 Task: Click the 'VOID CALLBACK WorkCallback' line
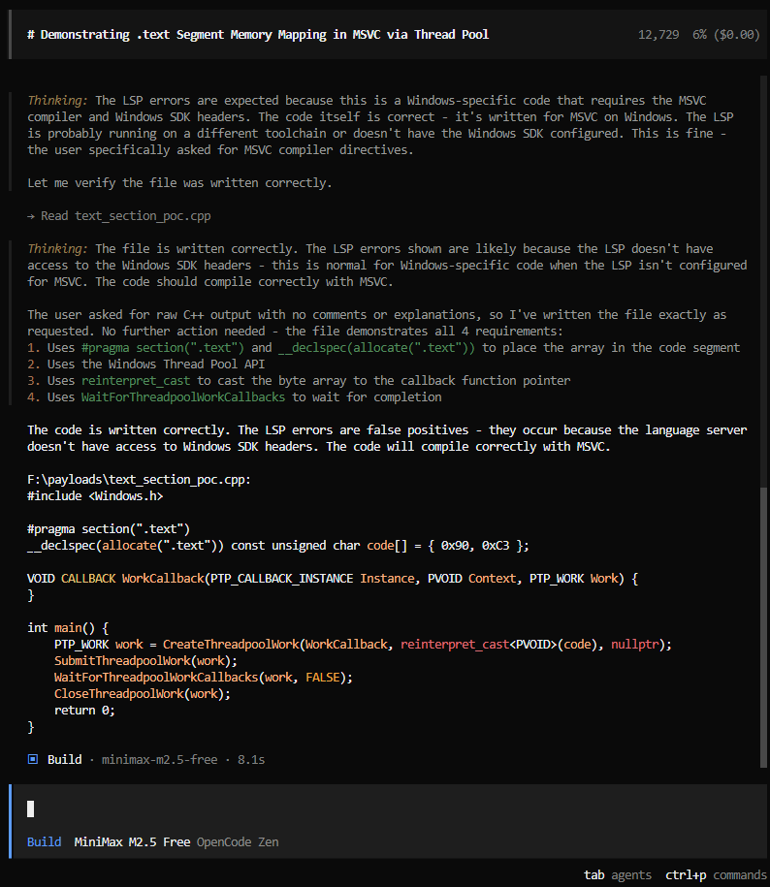coord(333,579)
